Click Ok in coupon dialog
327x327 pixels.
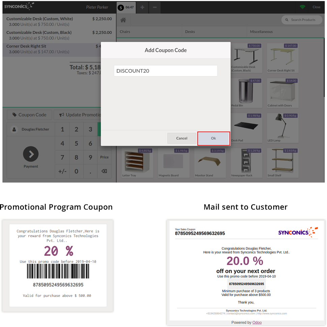pos(213,138)
